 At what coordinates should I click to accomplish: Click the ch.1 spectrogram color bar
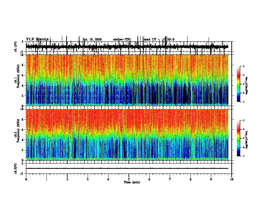239,84
